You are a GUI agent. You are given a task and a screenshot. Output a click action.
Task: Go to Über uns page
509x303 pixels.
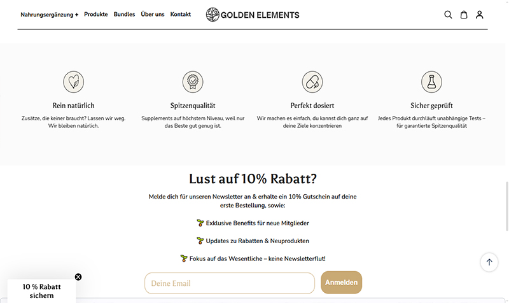pyautogui.click(x=153, y=14)
